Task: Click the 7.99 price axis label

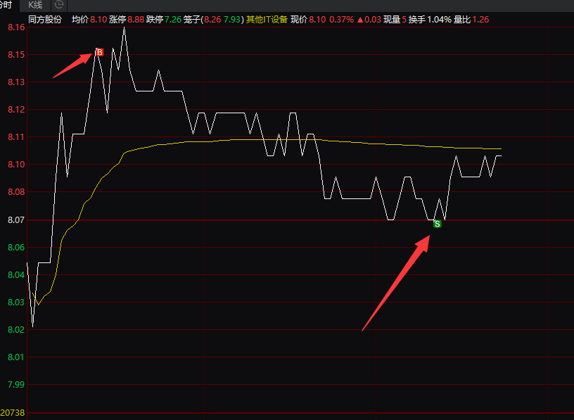Action: pos(16,385)
